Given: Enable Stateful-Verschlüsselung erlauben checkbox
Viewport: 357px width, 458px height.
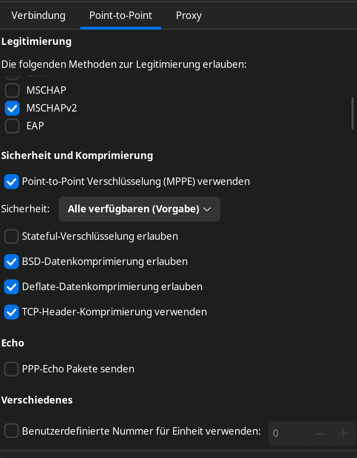Looking at the screenshot, I should [11, 236].
